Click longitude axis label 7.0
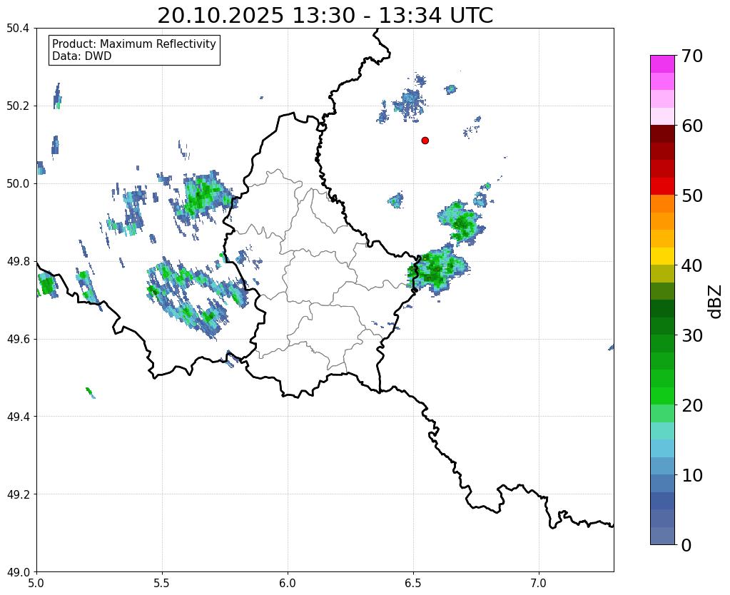730x595 pixels. point(539,583)
